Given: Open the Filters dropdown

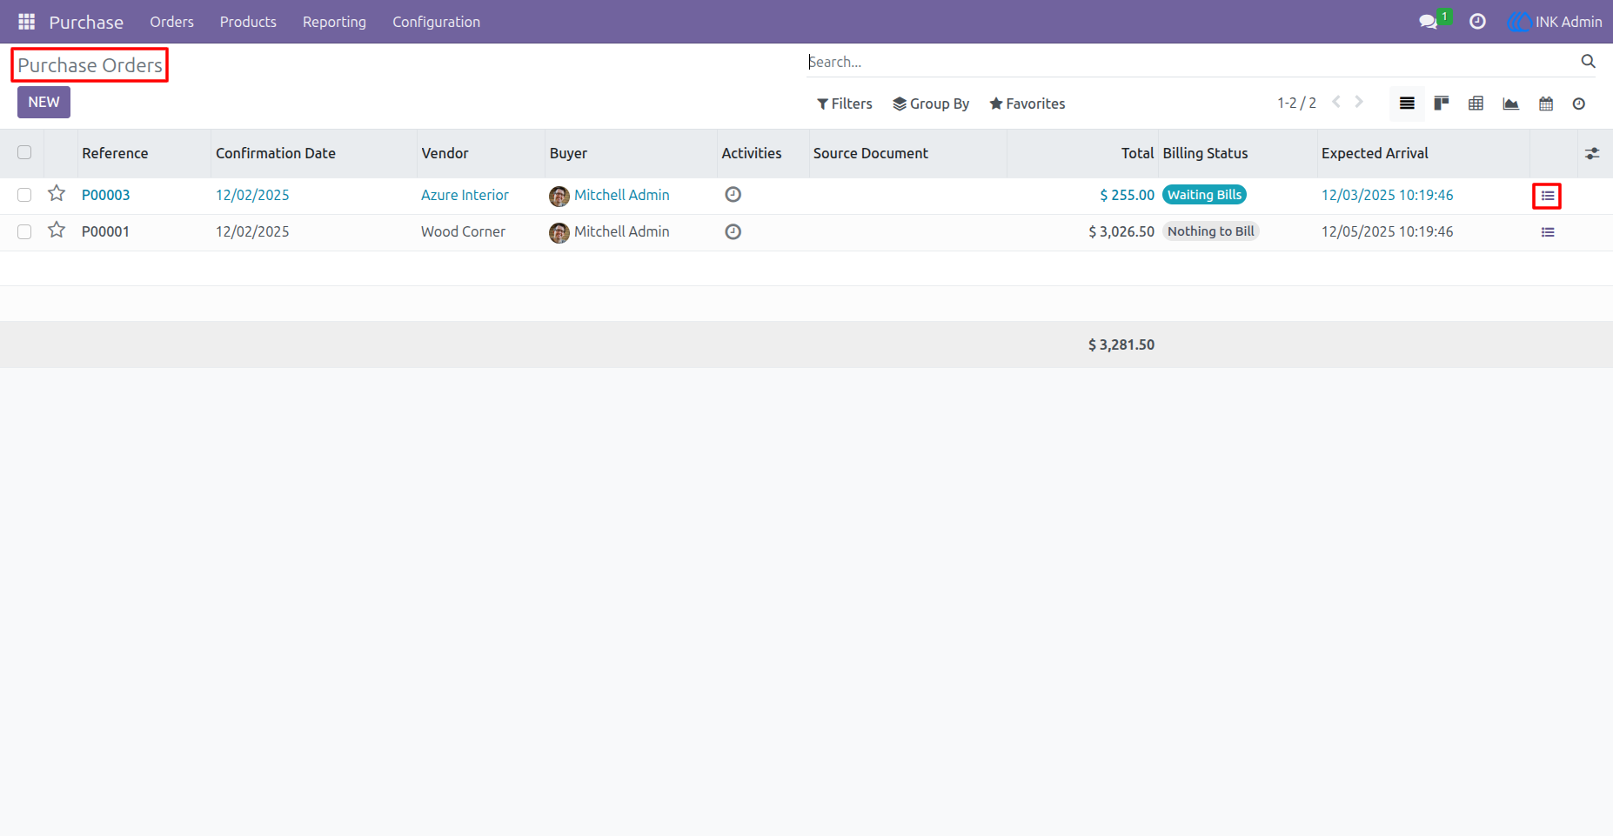Looking at the screenshot, I should coord(844,104).
